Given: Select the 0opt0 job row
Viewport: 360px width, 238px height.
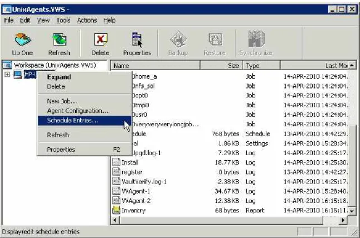Looking at the screenshot, I should [240, 96].
